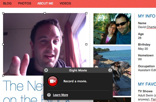The width and height of the screenshot is (156, 102).
Task: Open the BLOG navigation tab
Action: [7, 3]
